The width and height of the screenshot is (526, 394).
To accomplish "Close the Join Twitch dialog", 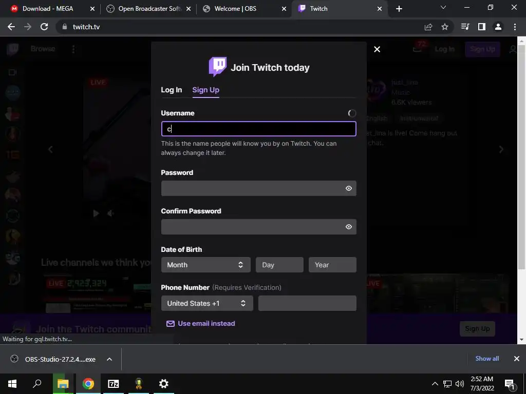I will click(377, 49).
